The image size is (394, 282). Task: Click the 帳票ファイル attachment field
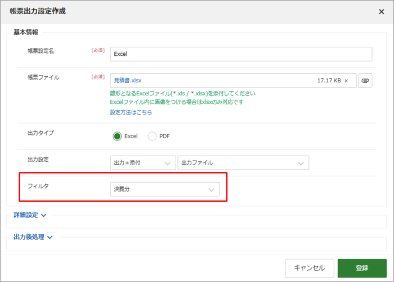[233, 81]
